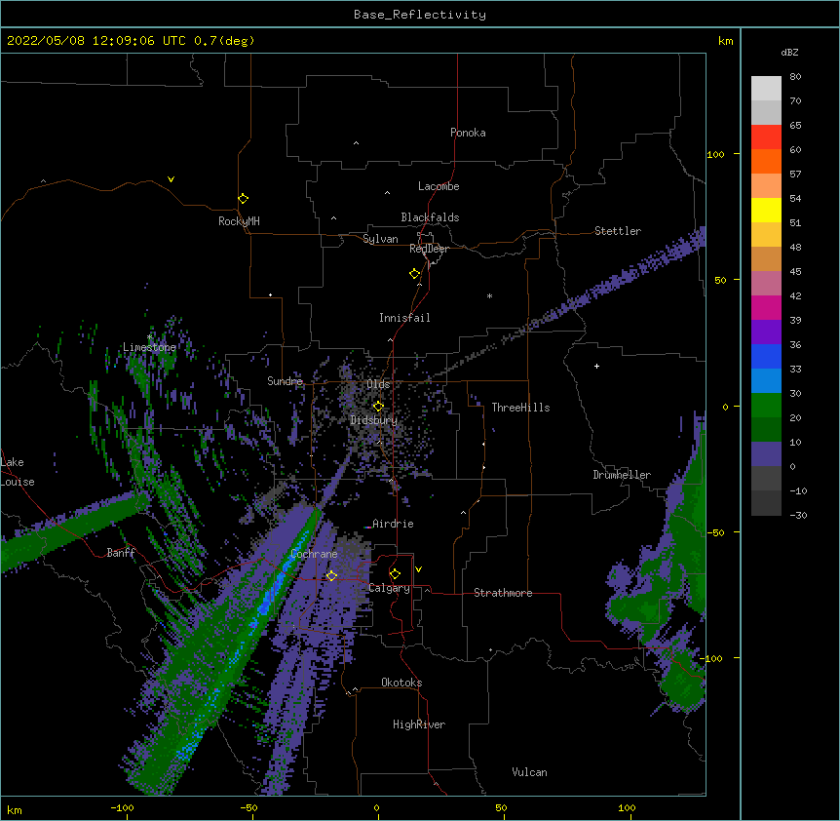Click the yellow V marker northwest of RockyMH
Image resolution: width=840 pixels, height=821 pixels.
pyautogui.click(x=171, y=179)
